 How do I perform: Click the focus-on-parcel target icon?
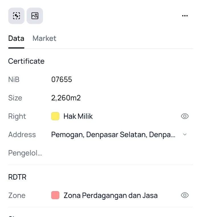coord(16,16)
